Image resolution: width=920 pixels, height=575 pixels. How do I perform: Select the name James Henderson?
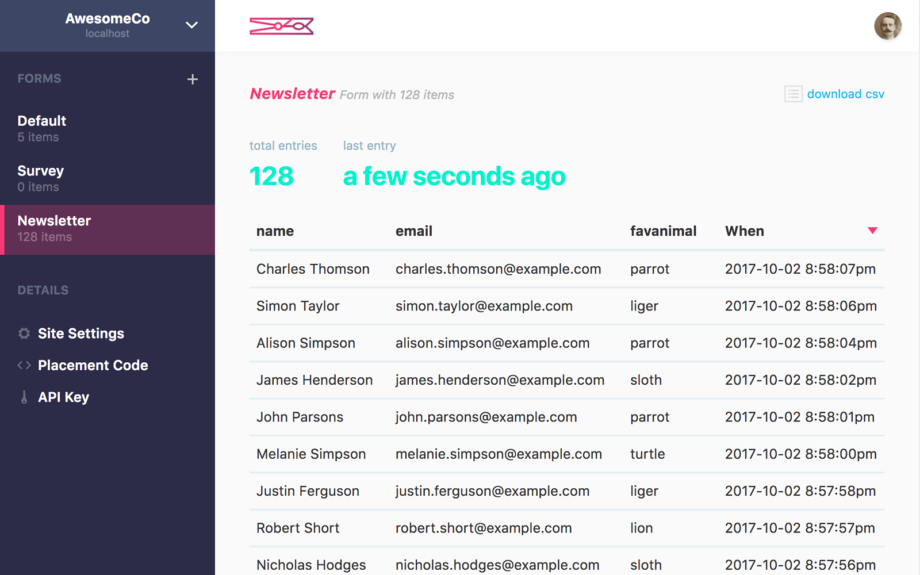coord(315,380)
